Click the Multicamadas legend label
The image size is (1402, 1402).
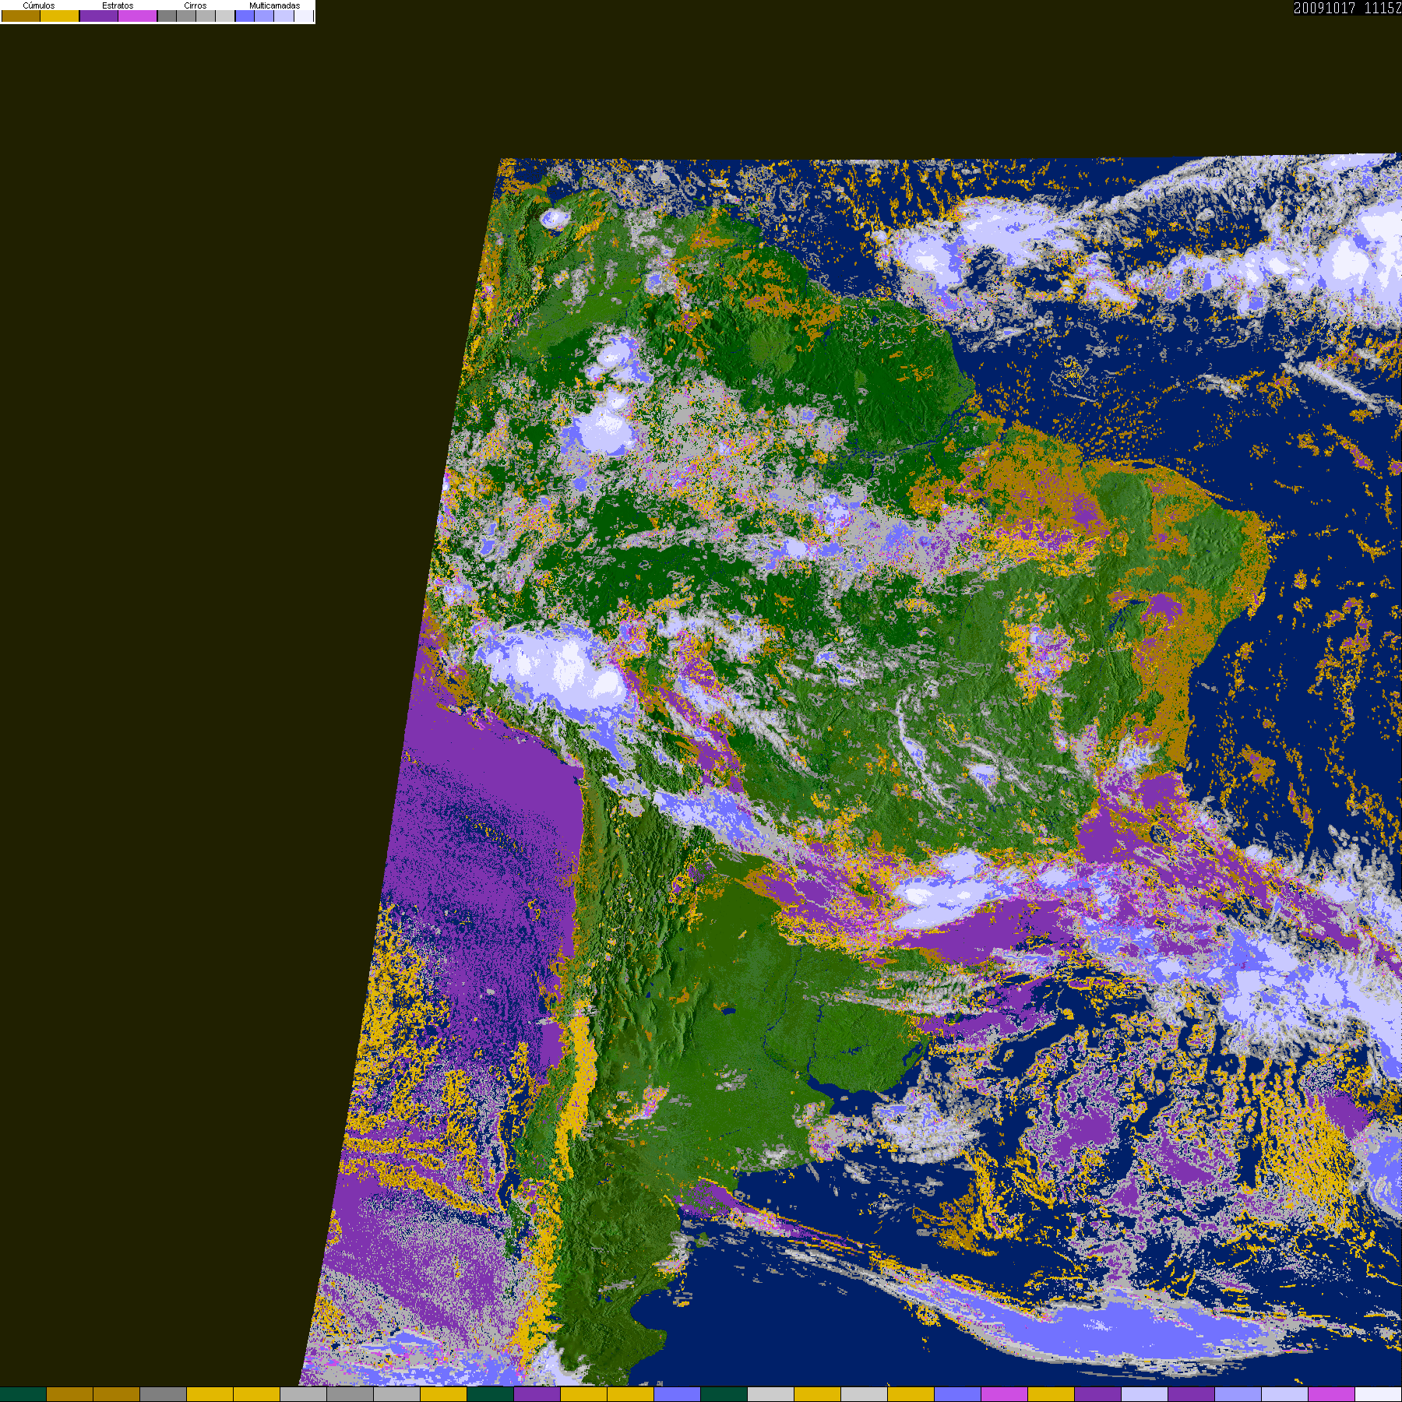(x=275, y=5)
